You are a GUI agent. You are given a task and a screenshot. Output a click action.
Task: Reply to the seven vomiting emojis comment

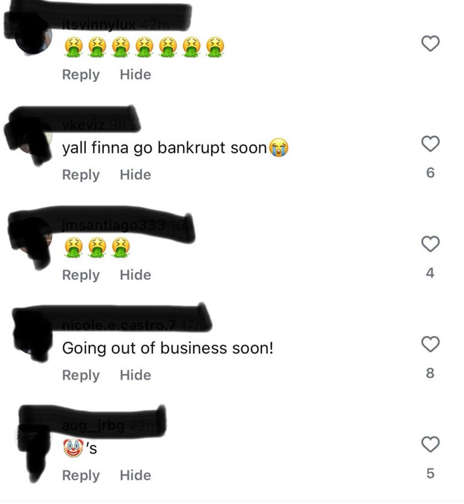(80, 75)
